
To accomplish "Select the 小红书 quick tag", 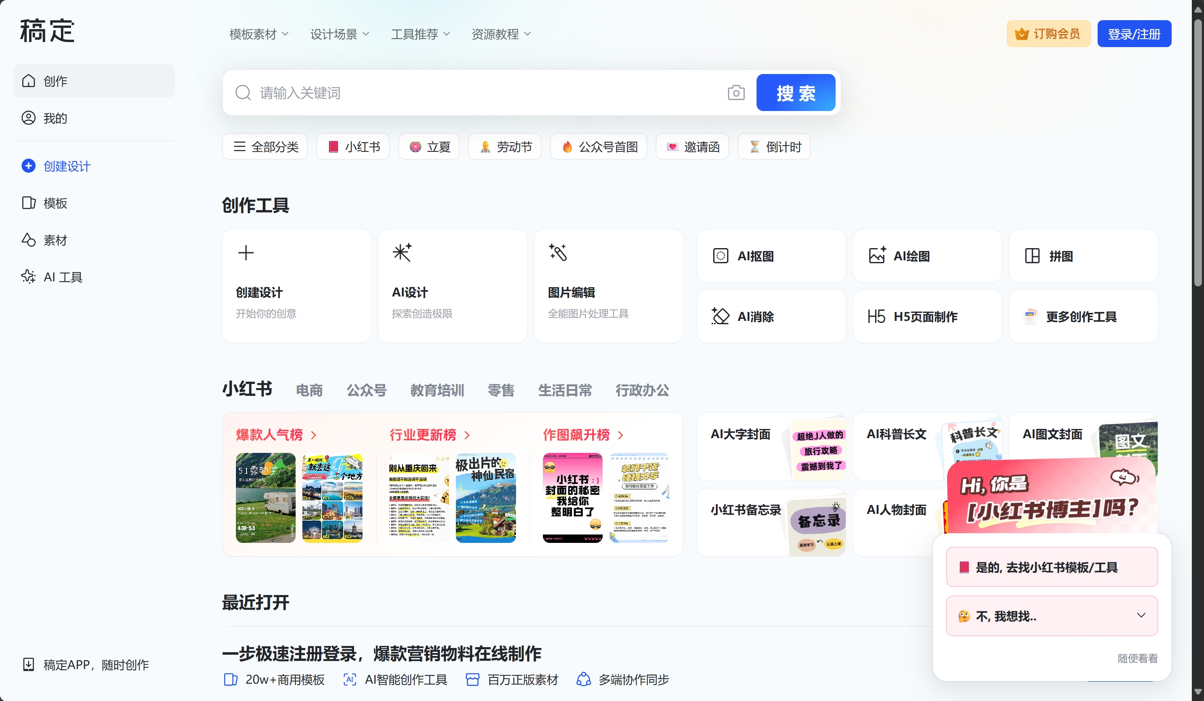I will [x=353, y=147].
